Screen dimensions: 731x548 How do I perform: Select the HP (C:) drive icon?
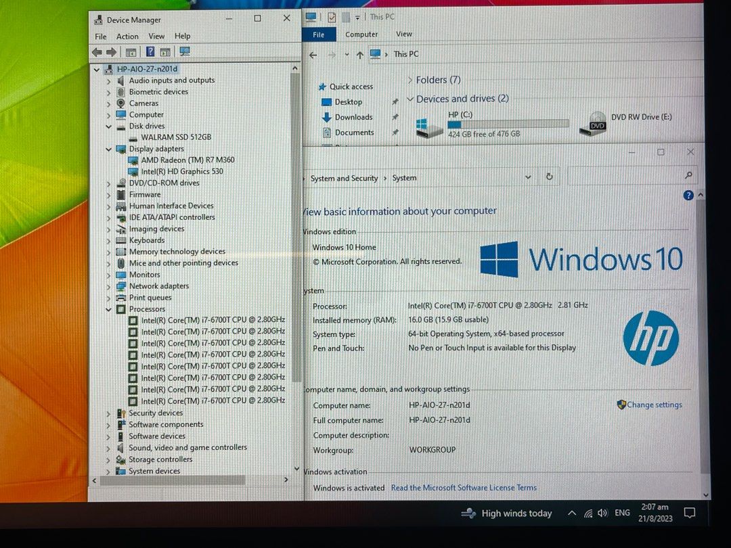pos(429,128)
